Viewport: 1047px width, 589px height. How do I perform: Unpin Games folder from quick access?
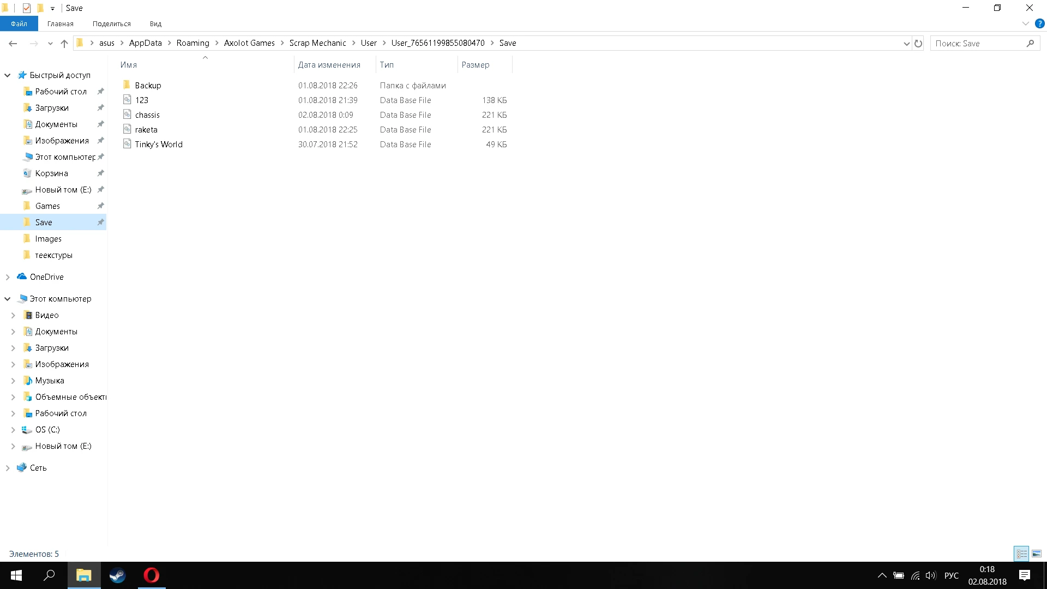click(x=100, y=206)
